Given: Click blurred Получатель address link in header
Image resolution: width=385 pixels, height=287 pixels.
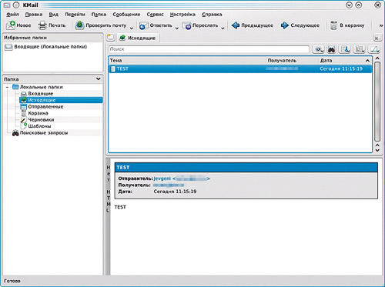Looking at the screenshot, I should 169,185.
